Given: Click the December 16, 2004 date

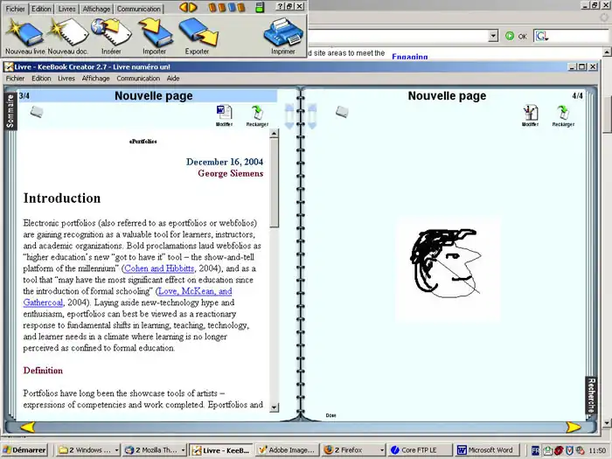Looking at the screenshot, I should pyautogui.click(x=225, y=162).
